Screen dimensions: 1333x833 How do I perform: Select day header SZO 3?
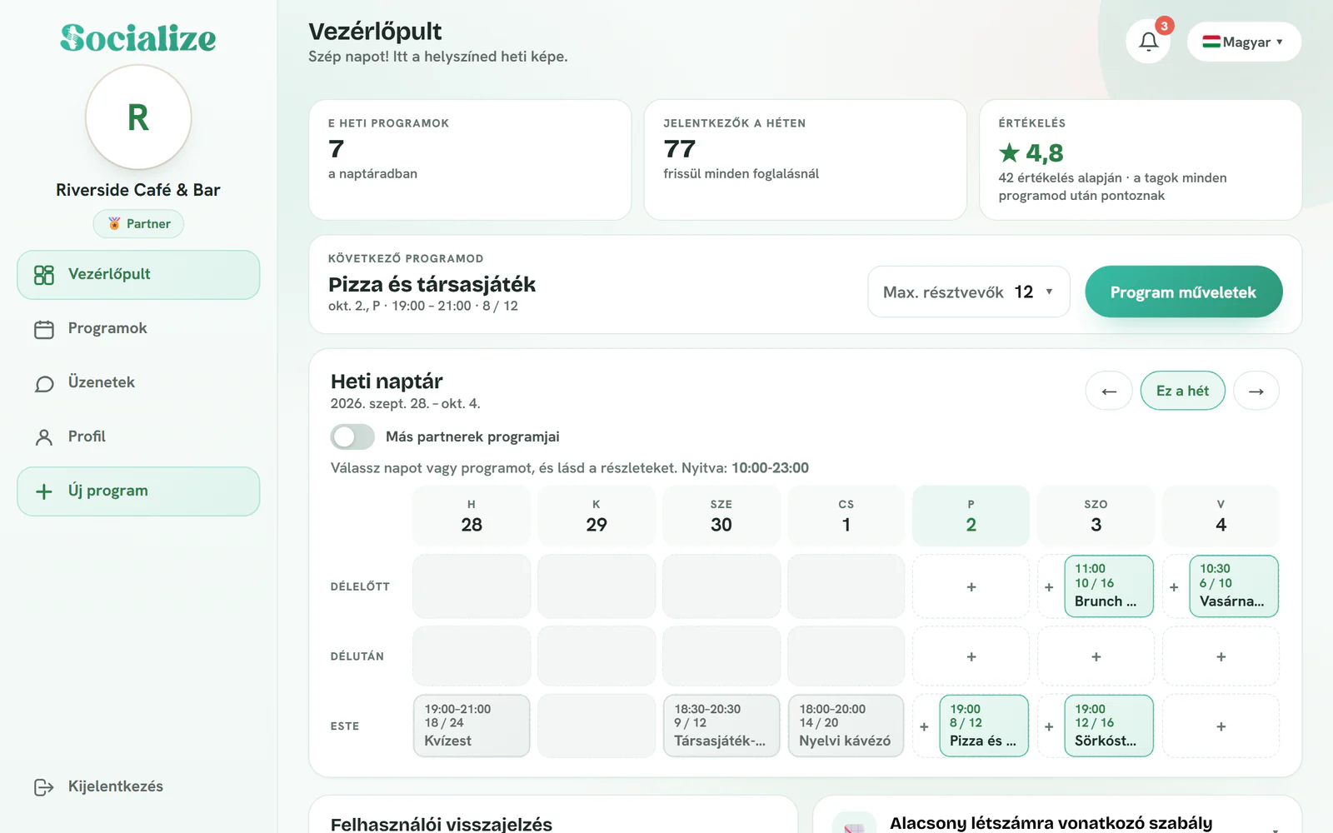(x=1096, y=516)
